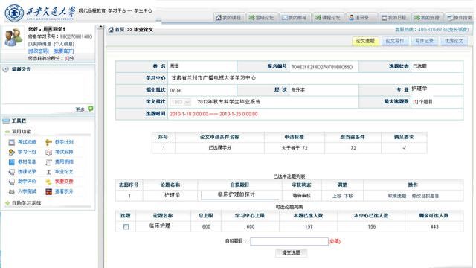Click the green icon next to 更多

[x=90, y=109]
